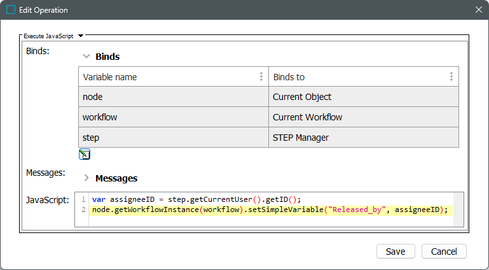
Task: Collapse the Binds section
Action: [x=86, y=57]
